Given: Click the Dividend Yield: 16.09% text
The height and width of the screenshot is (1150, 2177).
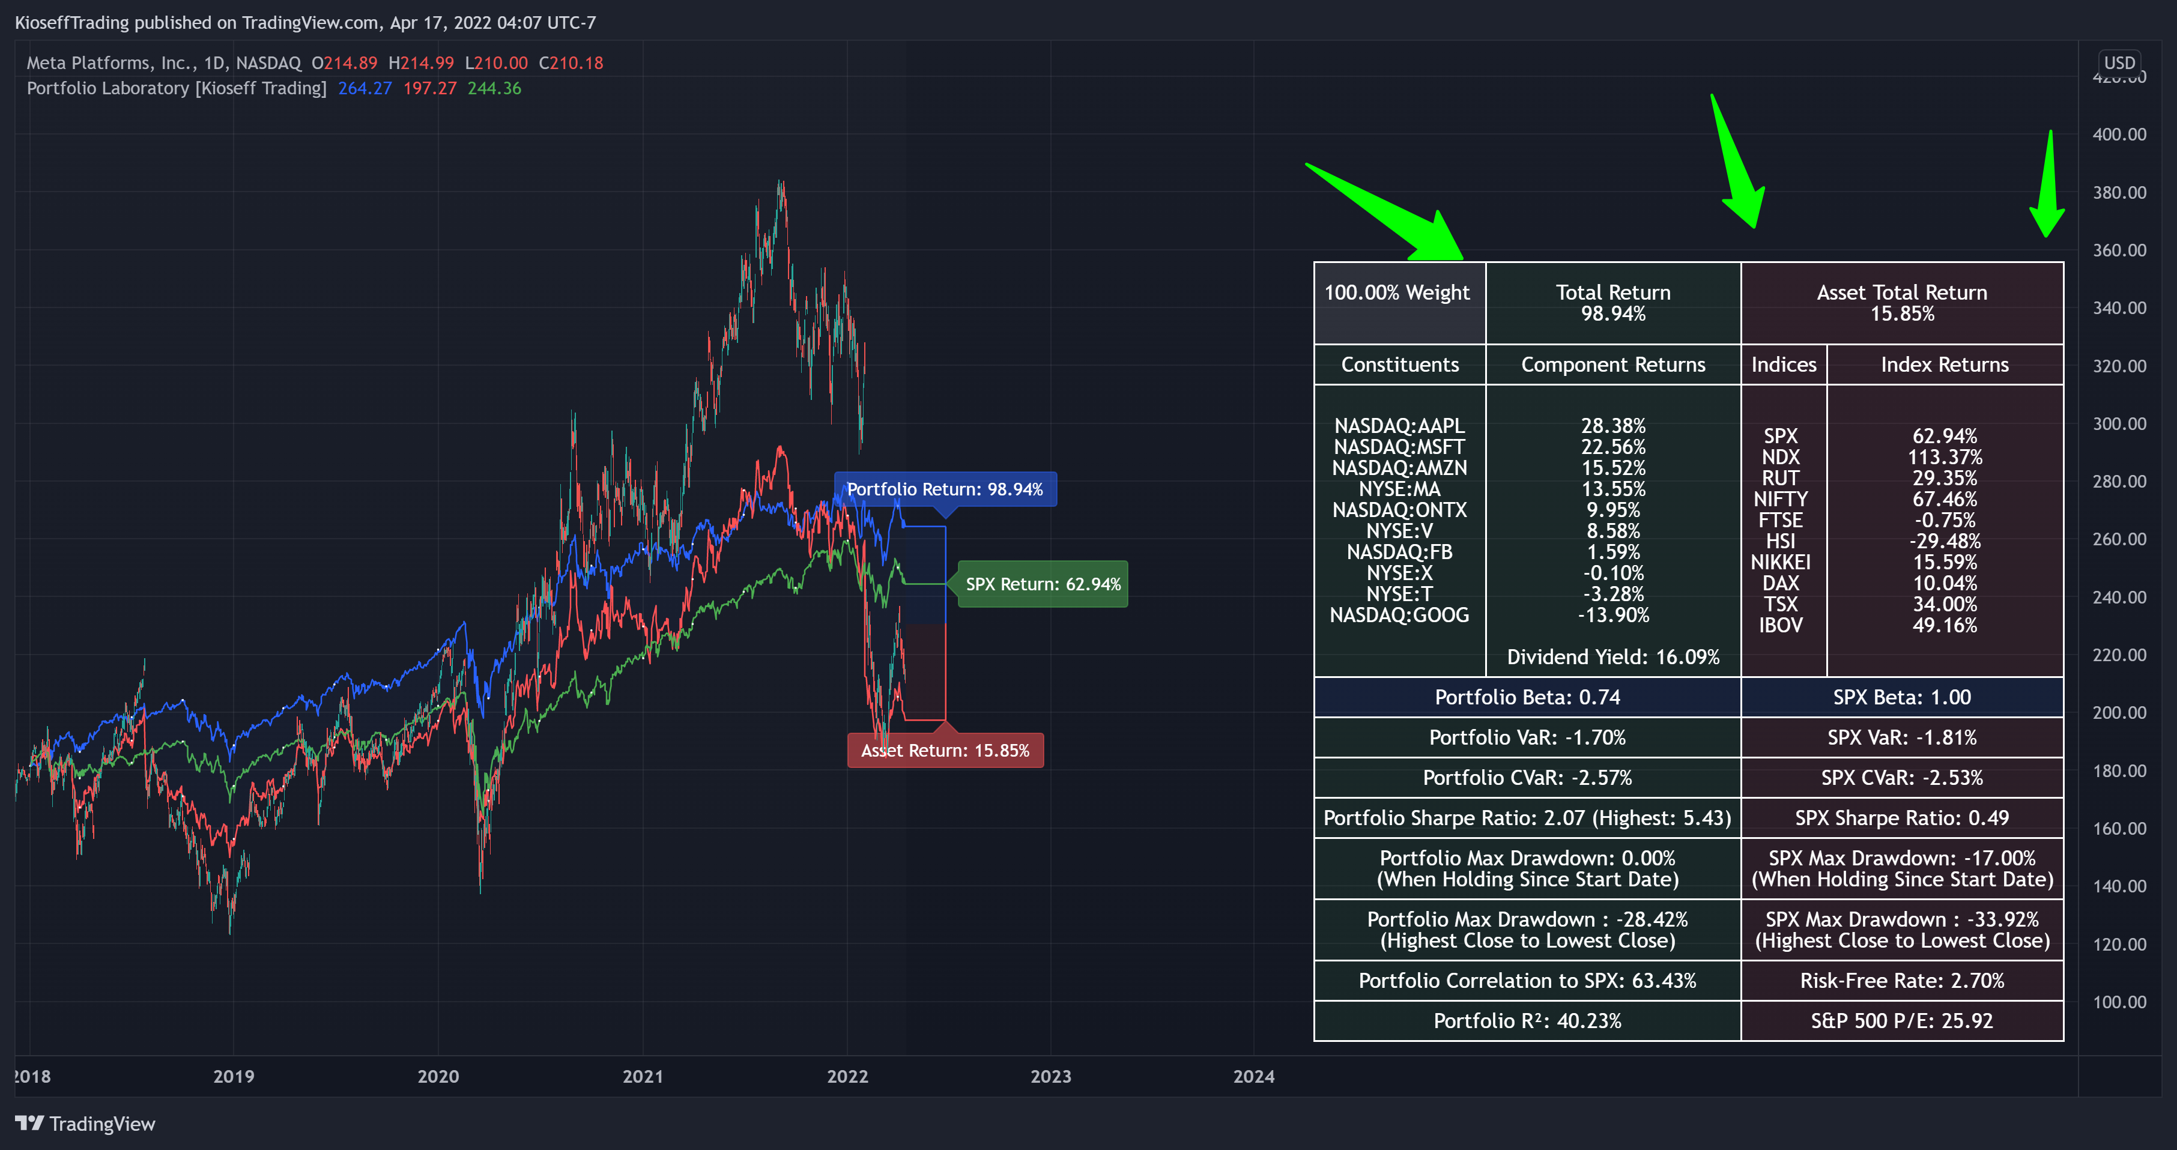Looking at the screenshot, I should click(1613, 656).
